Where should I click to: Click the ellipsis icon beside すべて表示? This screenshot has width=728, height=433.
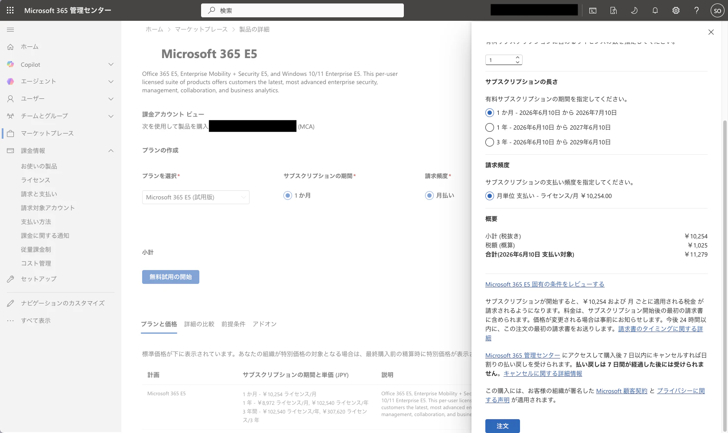[x=10, y=321]
